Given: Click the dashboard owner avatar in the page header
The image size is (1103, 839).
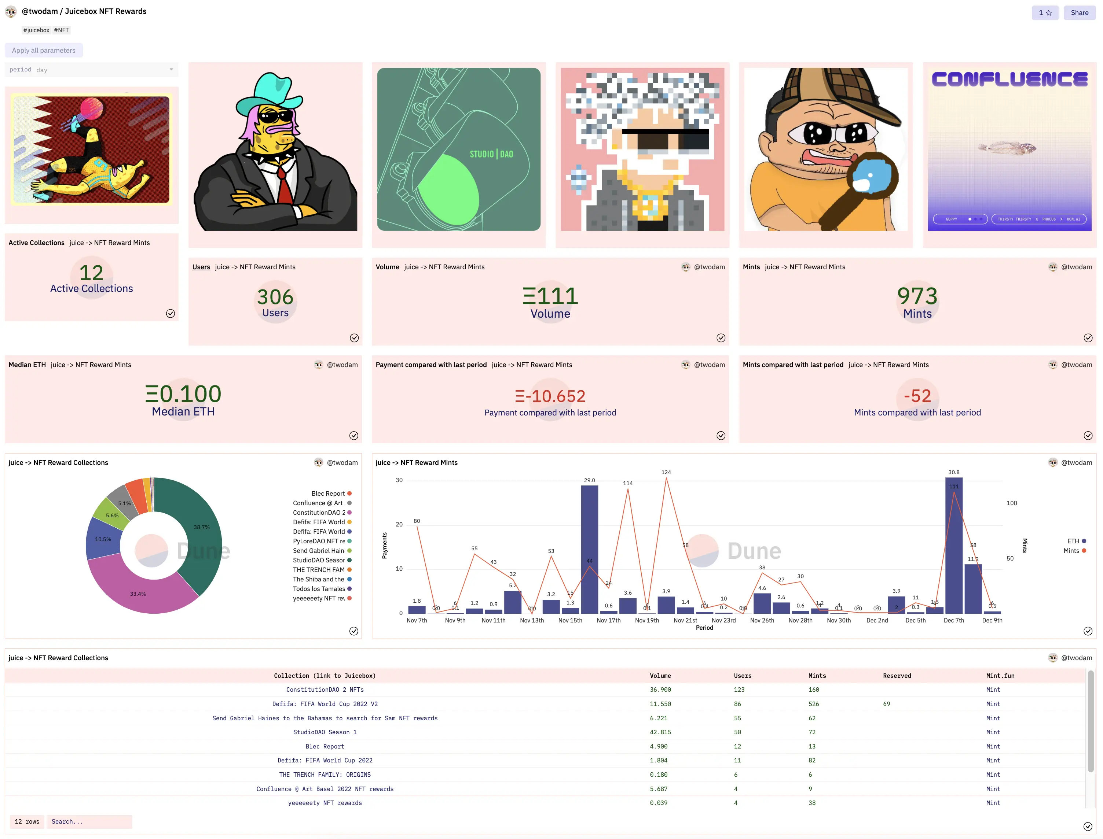Looking at the screenshot, I should coord(11,11).
